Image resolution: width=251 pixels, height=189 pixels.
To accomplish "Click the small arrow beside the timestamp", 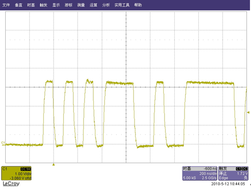I will pyautogui.click(x=250, y=184).
